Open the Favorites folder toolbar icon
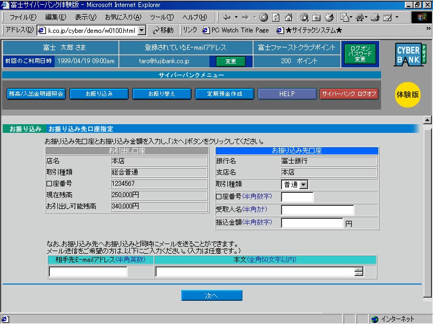 [x=317, y=17]
